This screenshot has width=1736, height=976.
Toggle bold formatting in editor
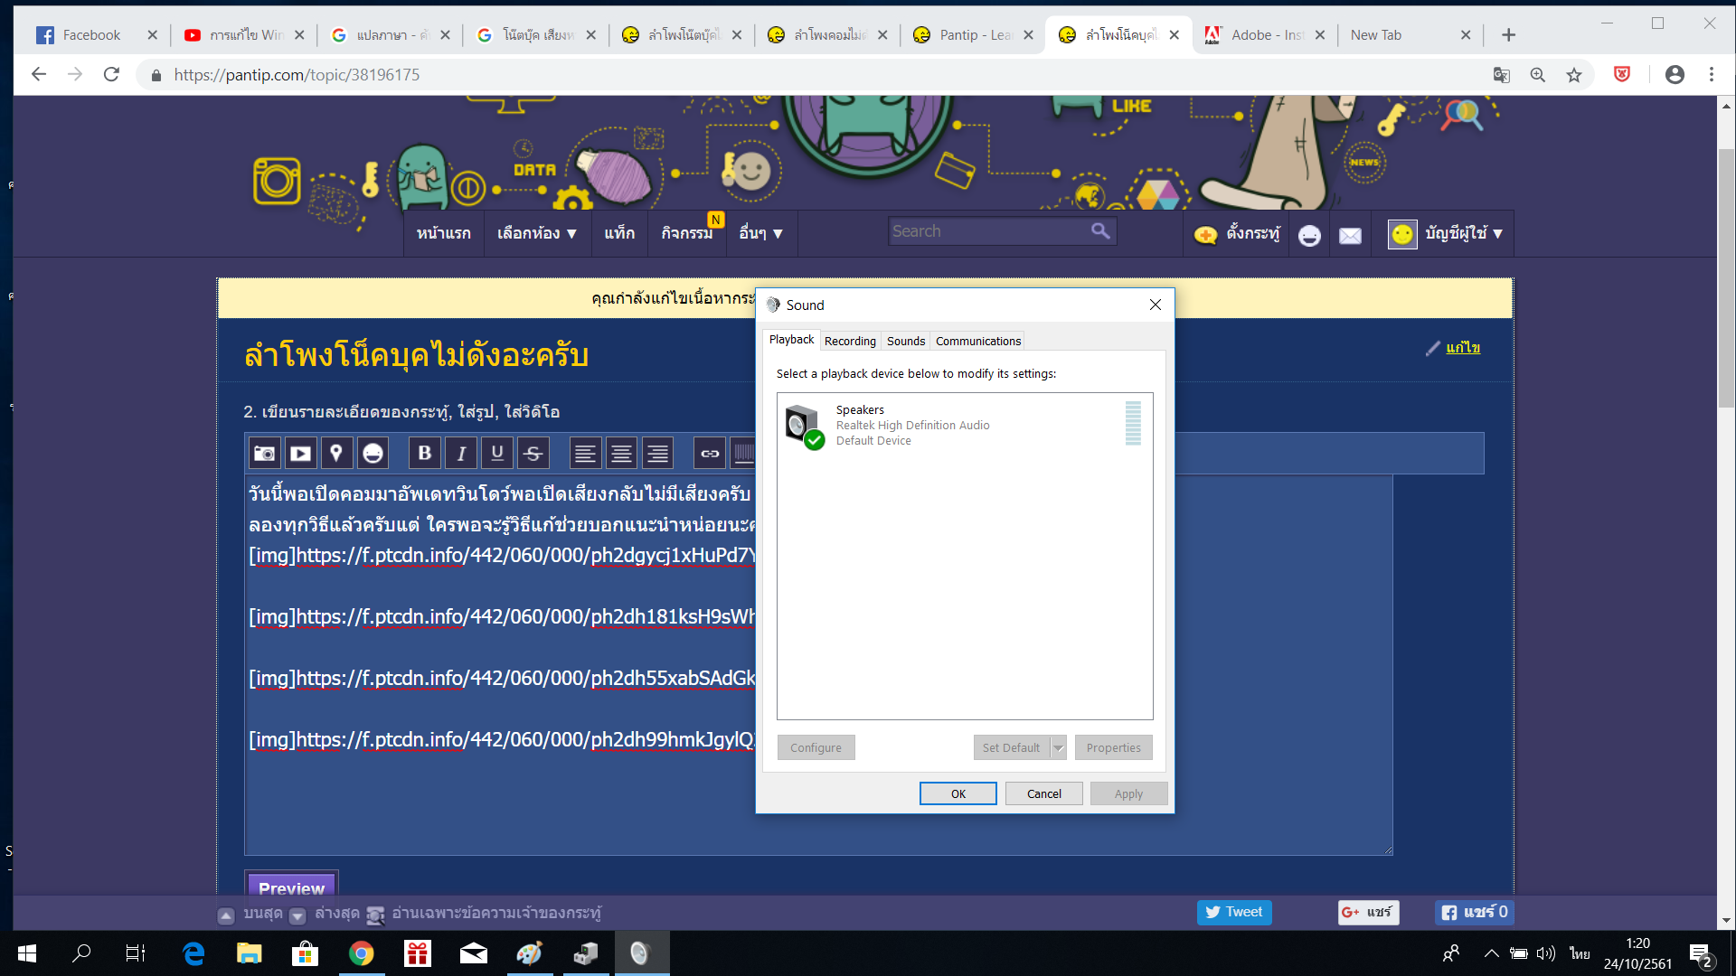pyautogui.click(x=425, y=453)
